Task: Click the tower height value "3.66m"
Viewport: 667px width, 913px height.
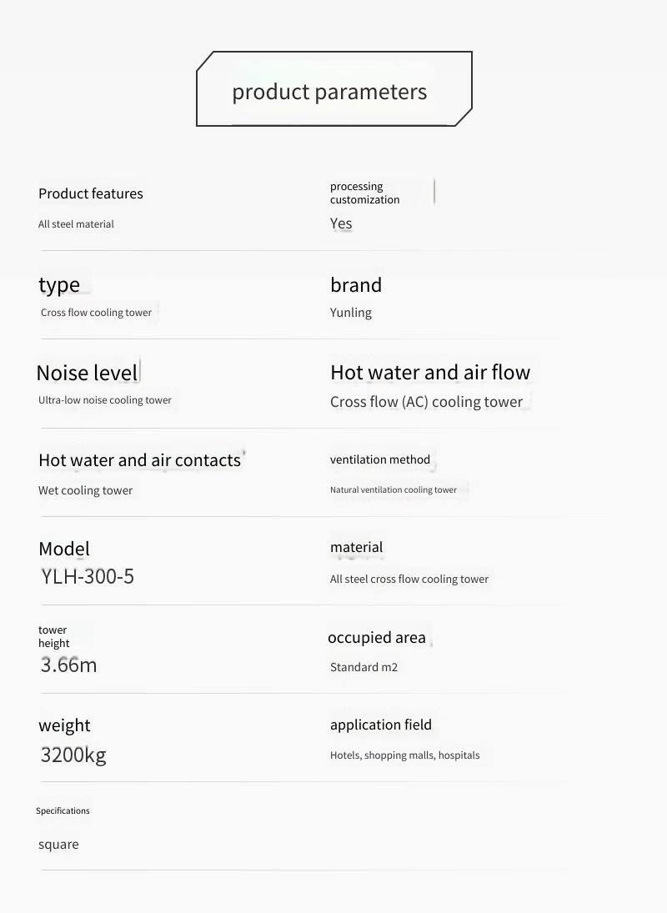Action: tap(68, 665)
